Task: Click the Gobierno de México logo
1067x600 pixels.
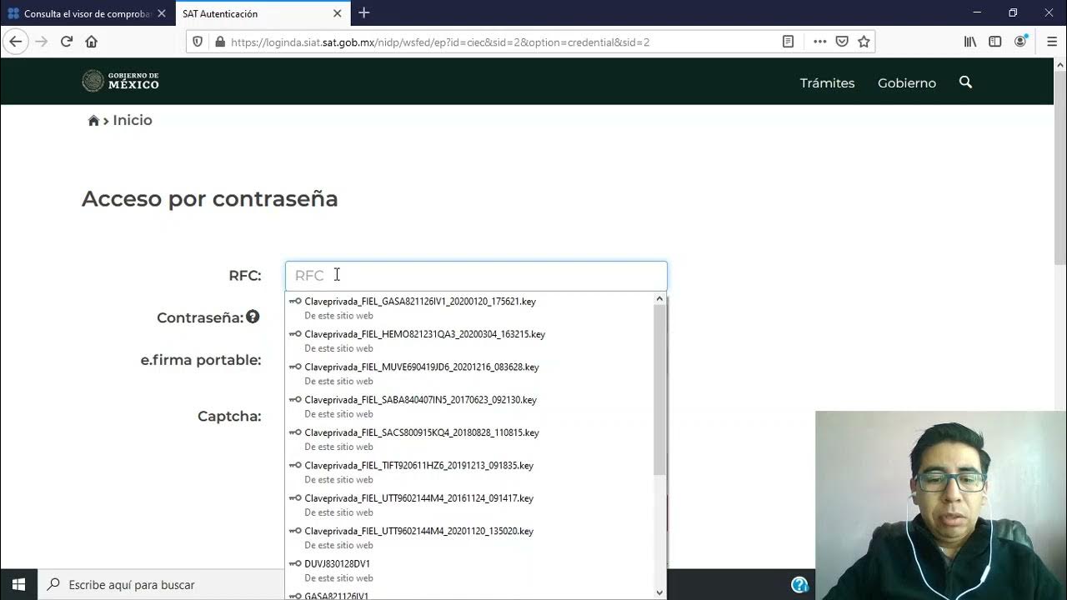Action: [120, 81]
